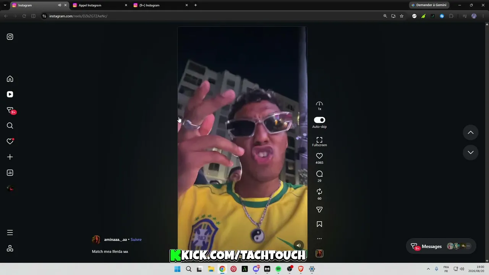Image resolution: width=489 pixels, height=275 pixels.
Task: Open the aminaaa._.aa avatar picture
Action: pyautogui.click(x=96, y=239)
